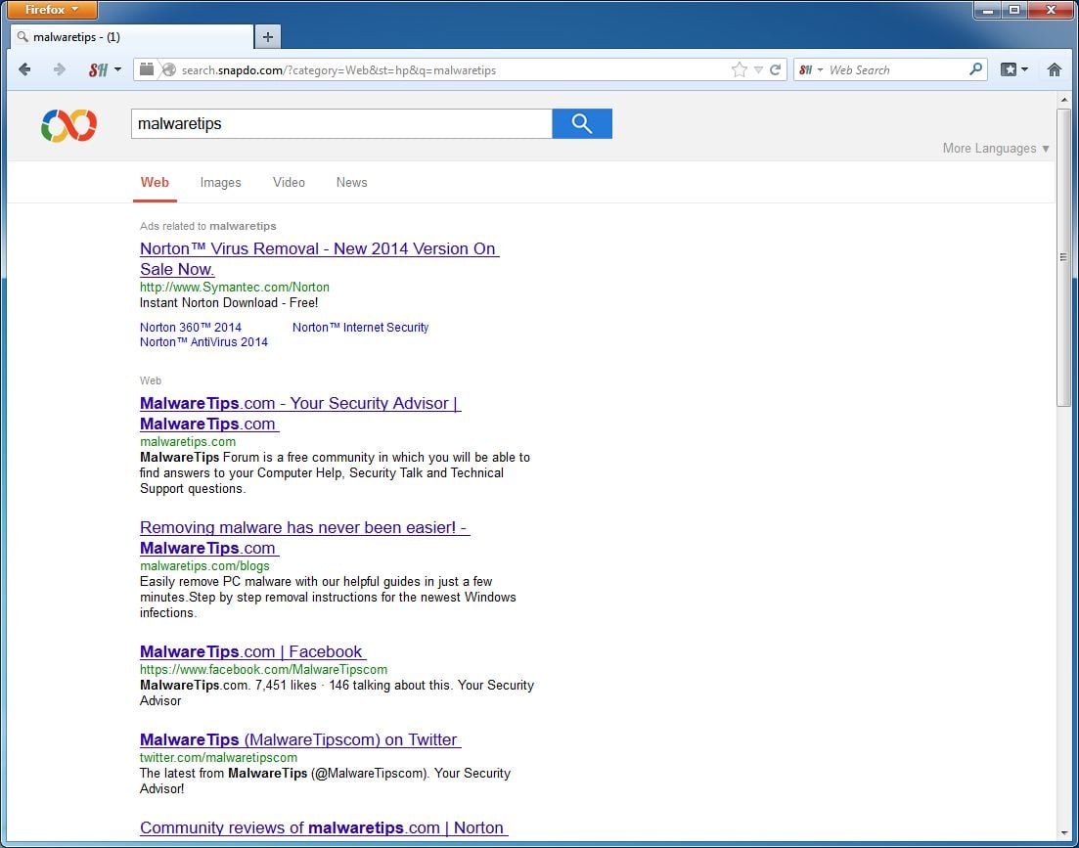This screenshot has height=848, width=1079.
Task: Switch to the News tab
Action: click(351, 183)
